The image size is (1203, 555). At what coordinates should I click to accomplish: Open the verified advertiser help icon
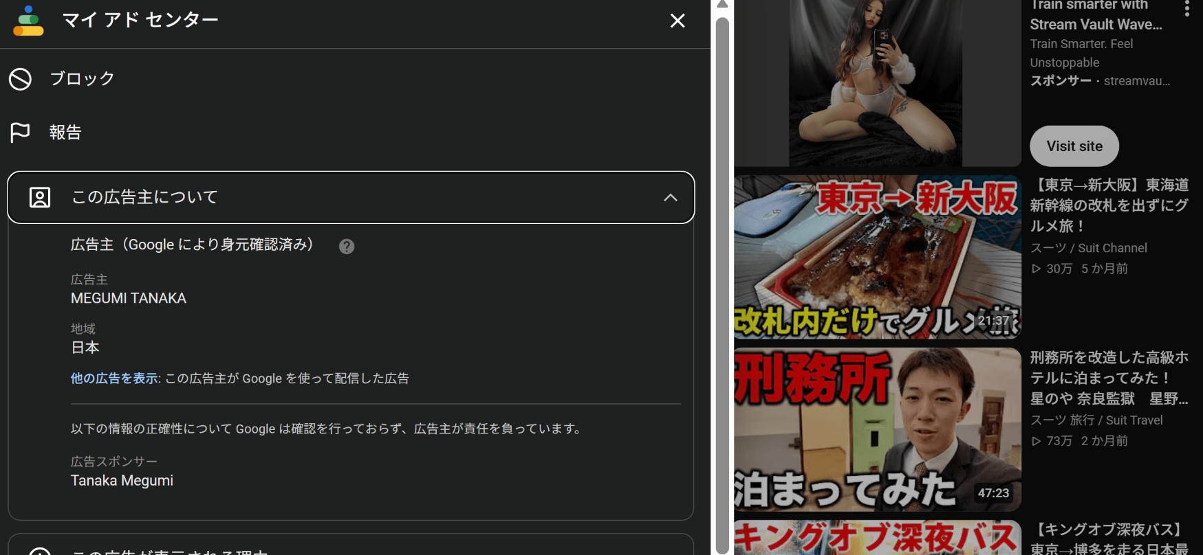pos(347,247)
